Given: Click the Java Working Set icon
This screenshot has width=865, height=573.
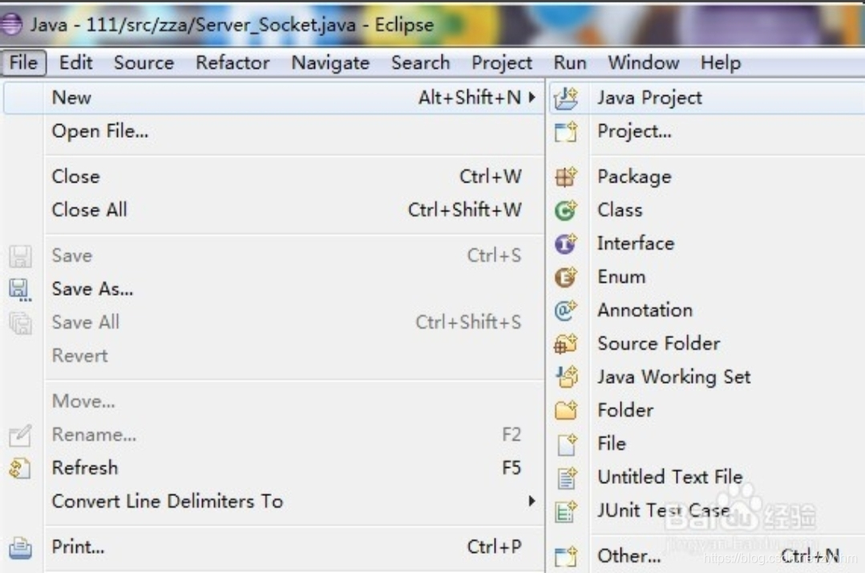Looking at the screenshot, I should (x=567, y=377).
